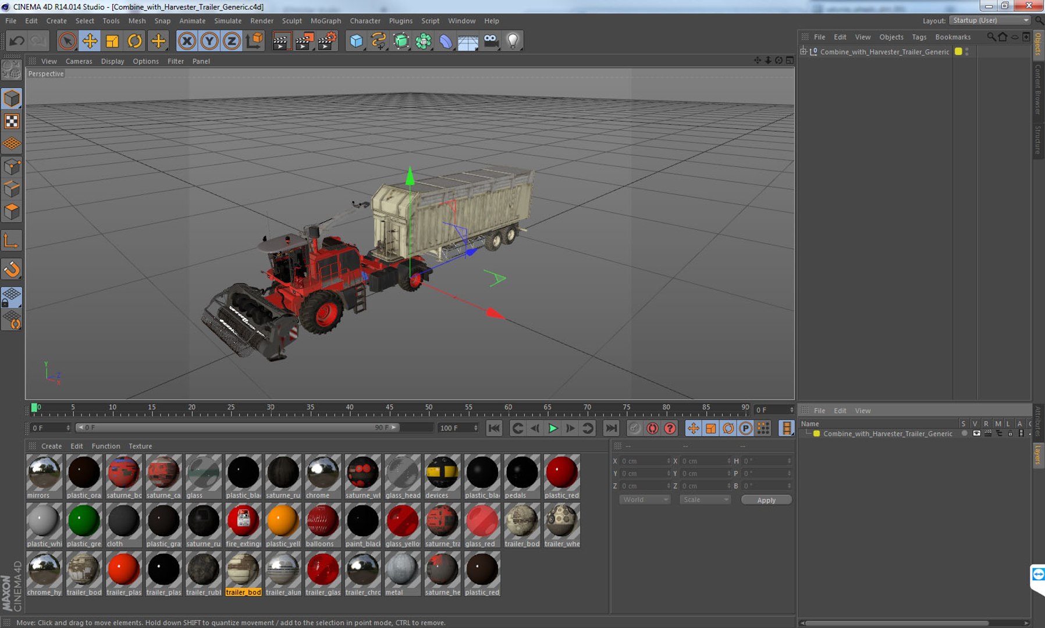Jump to end of animation

click(x=611, y=429)
